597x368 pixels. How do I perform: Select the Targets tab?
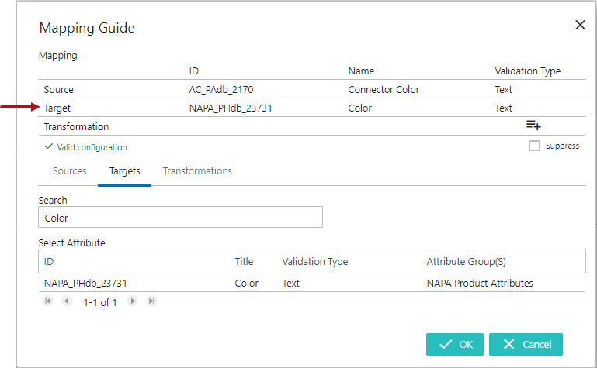(x=124, y=171)
